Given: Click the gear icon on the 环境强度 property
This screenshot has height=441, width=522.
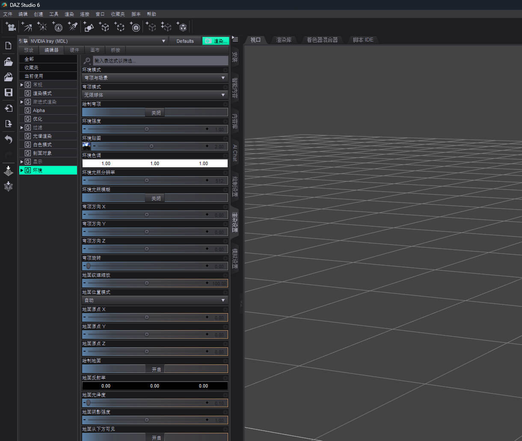Looking at the screenshot, I should [x=225, y=121].
